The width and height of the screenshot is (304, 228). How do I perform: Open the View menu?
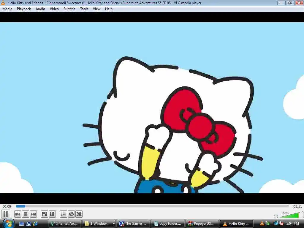pos(96,9)
